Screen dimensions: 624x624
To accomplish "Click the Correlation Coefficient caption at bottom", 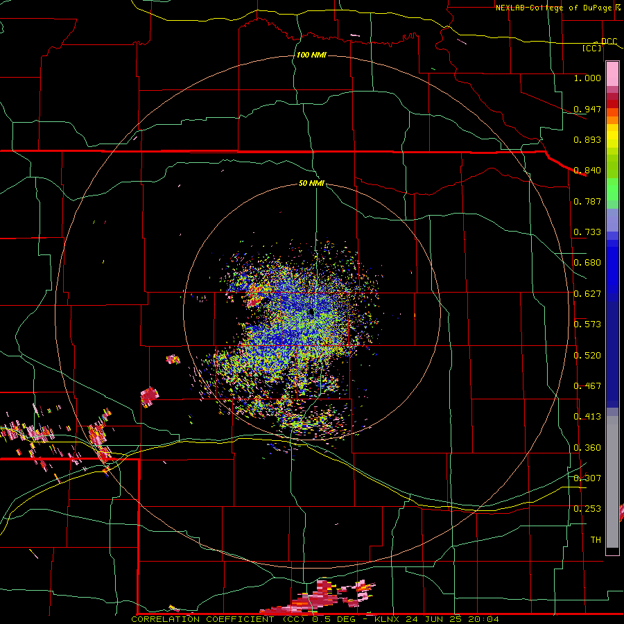I will (x=315, y=619).
